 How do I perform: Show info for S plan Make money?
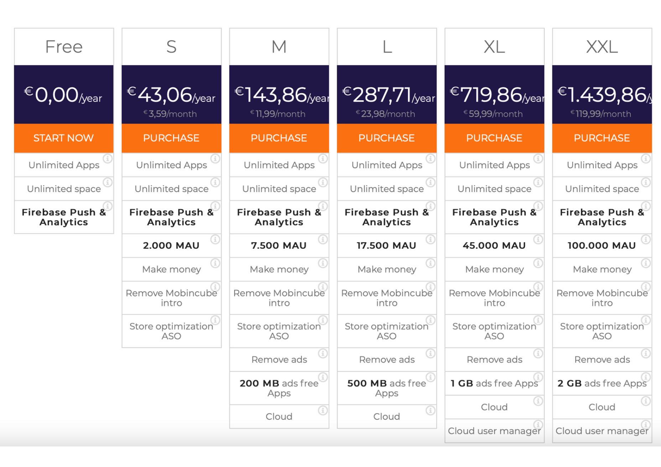tap(215, 263)
